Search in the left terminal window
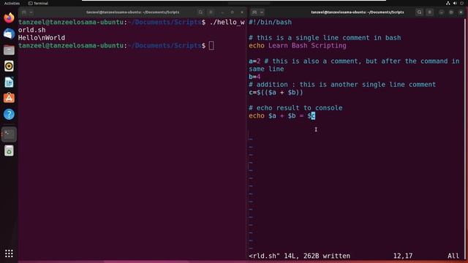Screen dimensions: 468x263 pyautogui.click(x=200, y=12)
